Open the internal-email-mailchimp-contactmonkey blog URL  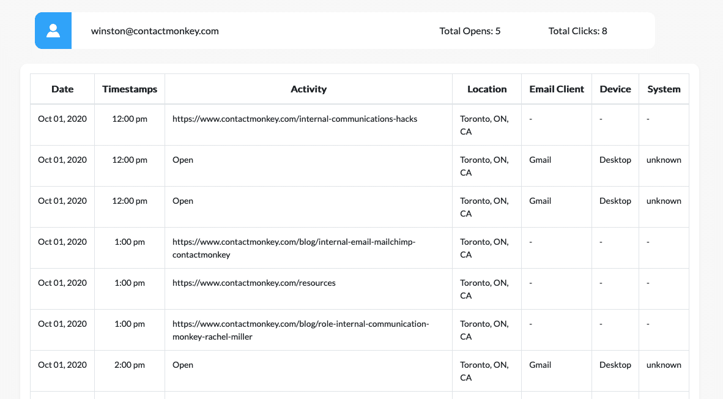click(x=294, y=248)
